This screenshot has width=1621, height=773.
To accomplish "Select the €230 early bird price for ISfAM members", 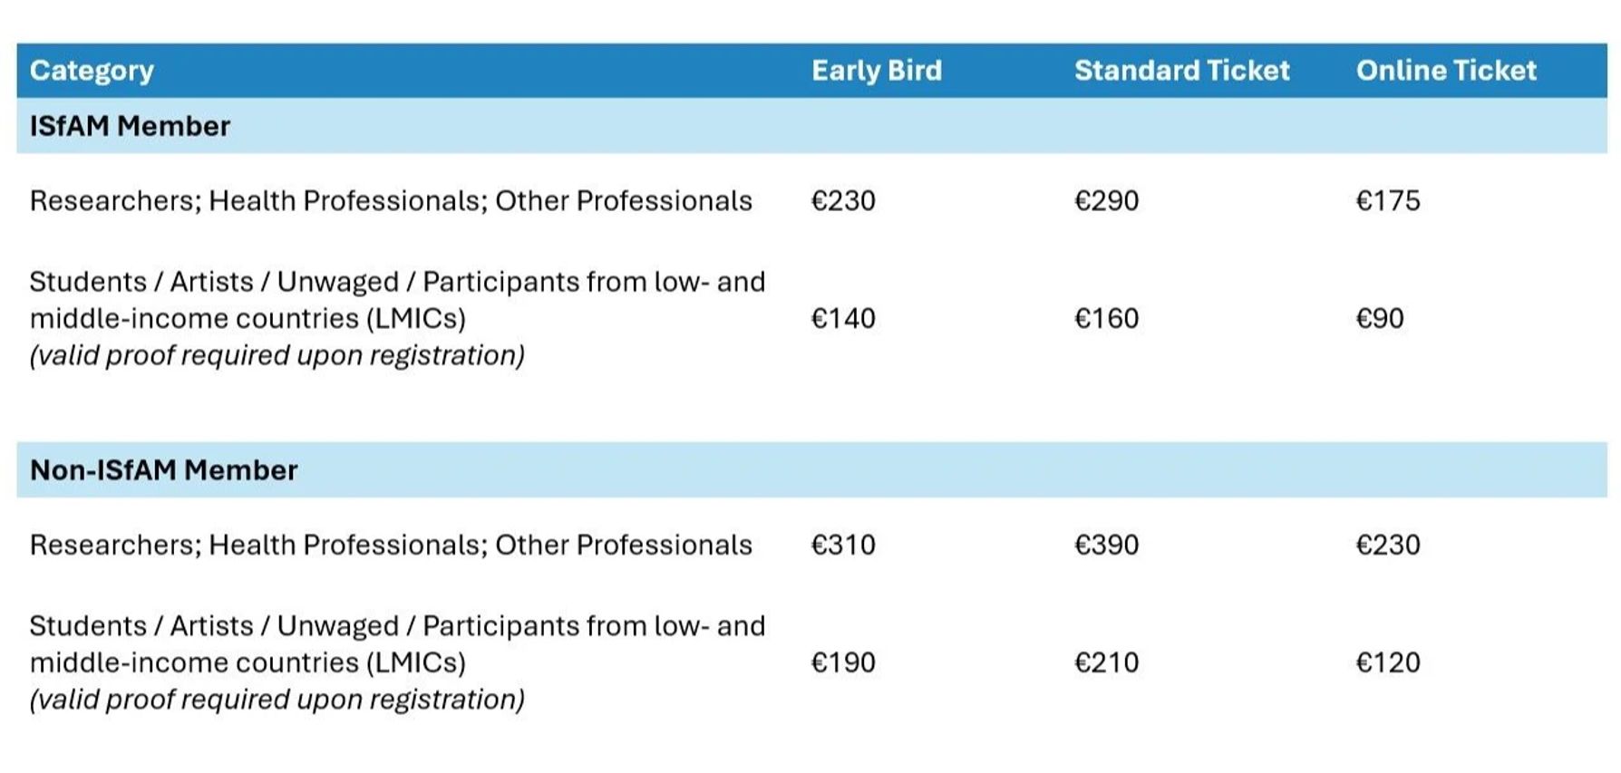I will pos(843,200).
